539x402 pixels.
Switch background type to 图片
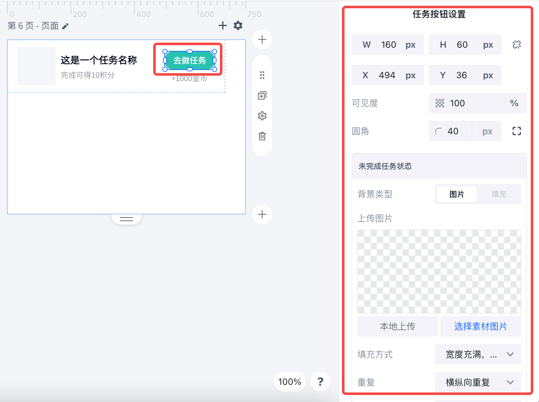[x=457, y=194]
